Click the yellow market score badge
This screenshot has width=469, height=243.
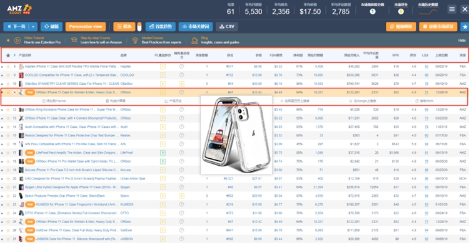click(401, 12)
